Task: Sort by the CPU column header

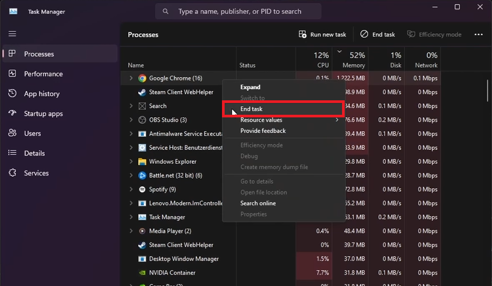Action: [314, 59]
